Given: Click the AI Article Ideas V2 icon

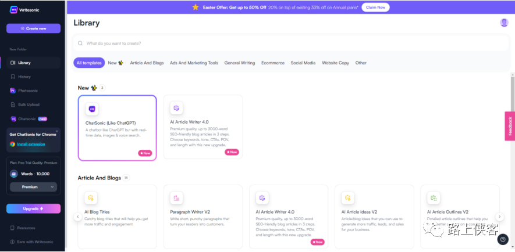Looking at the screenshot, I should pyautogui.click(x=348, y=198).
